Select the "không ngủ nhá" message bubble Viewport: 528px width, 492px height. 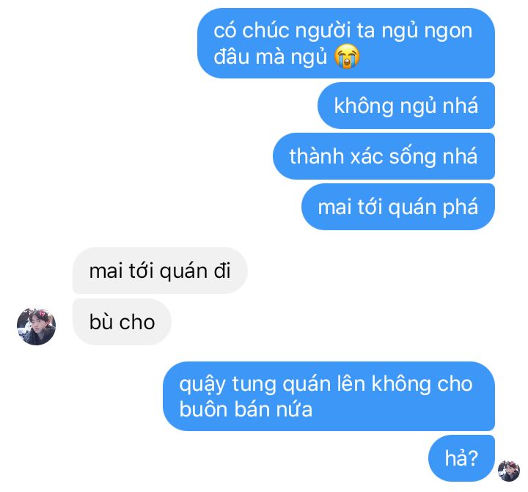pos(406,106)
